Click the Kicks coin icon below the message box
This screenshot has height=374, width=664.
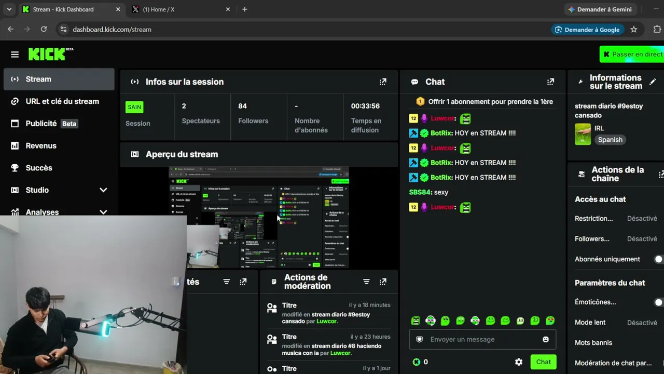[x=416, y=362]
